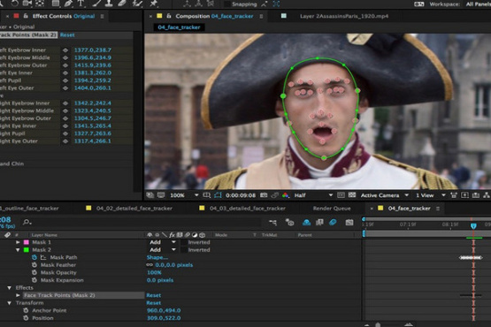
Task: Click Shape... link for Mask Path
Action: (x=157, y=257)
